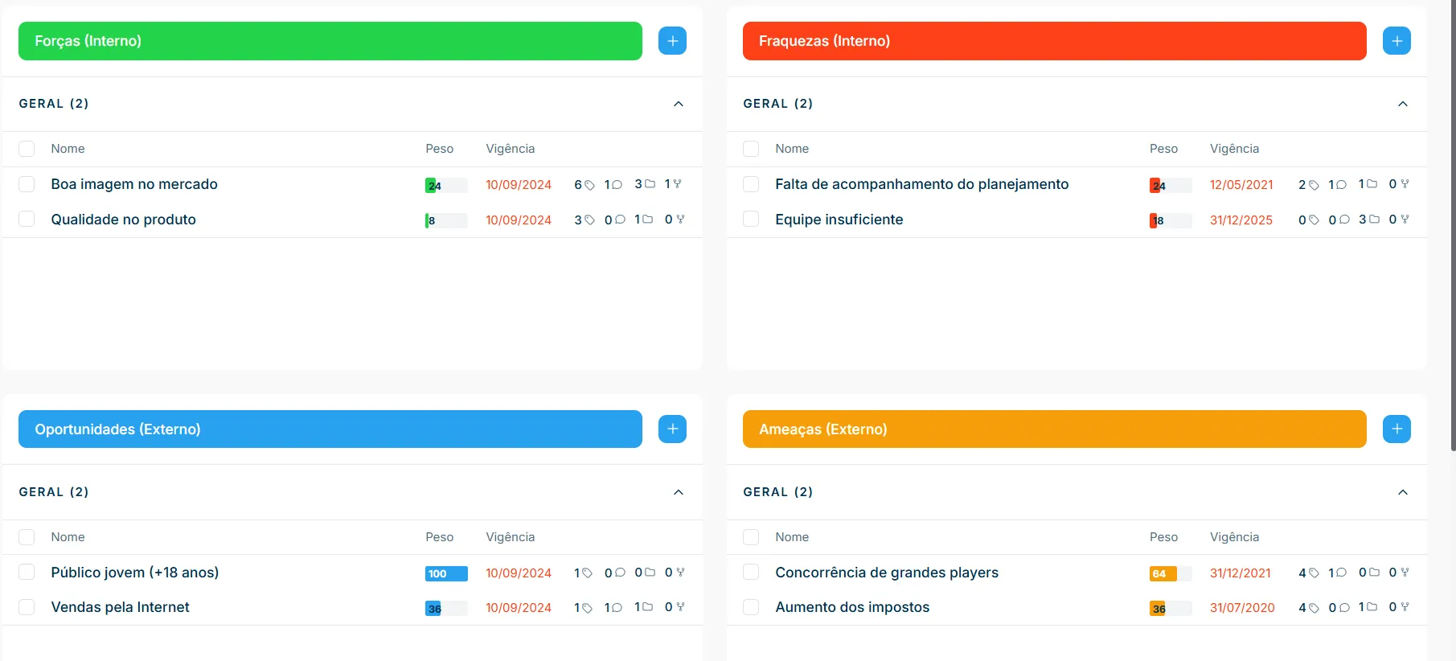Image resolution: width=1456 pixels, height=661 pixels.
Task: Click the orange Peso bar showing 64
Action: [1171, 573]
